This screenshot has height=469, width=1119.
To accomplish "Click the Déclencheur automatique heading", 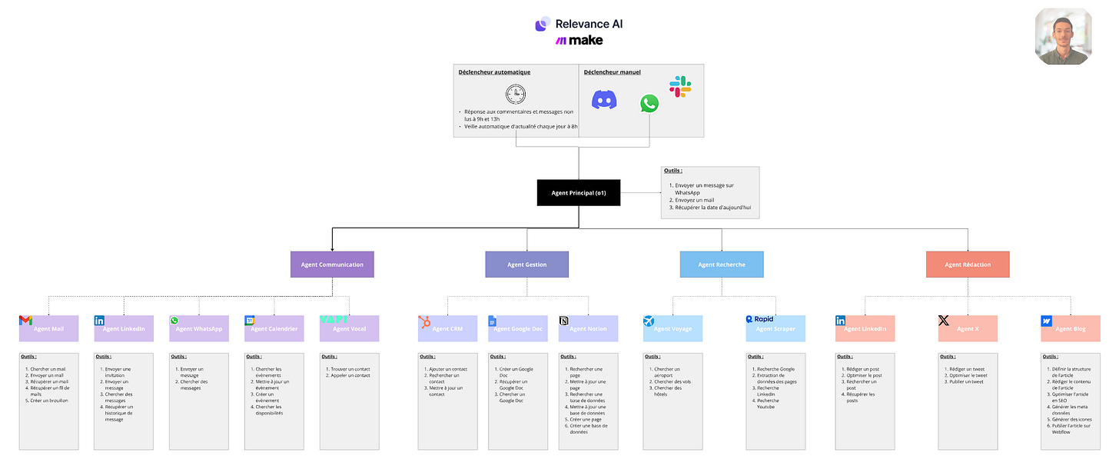I will point(494,72).
